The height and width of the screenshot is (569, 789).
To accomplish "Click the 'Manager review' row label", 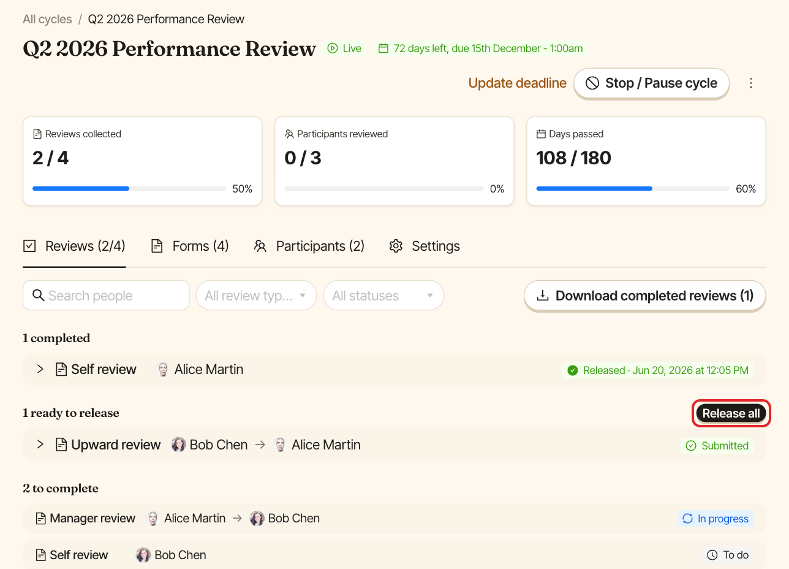I will click(92, 519).
